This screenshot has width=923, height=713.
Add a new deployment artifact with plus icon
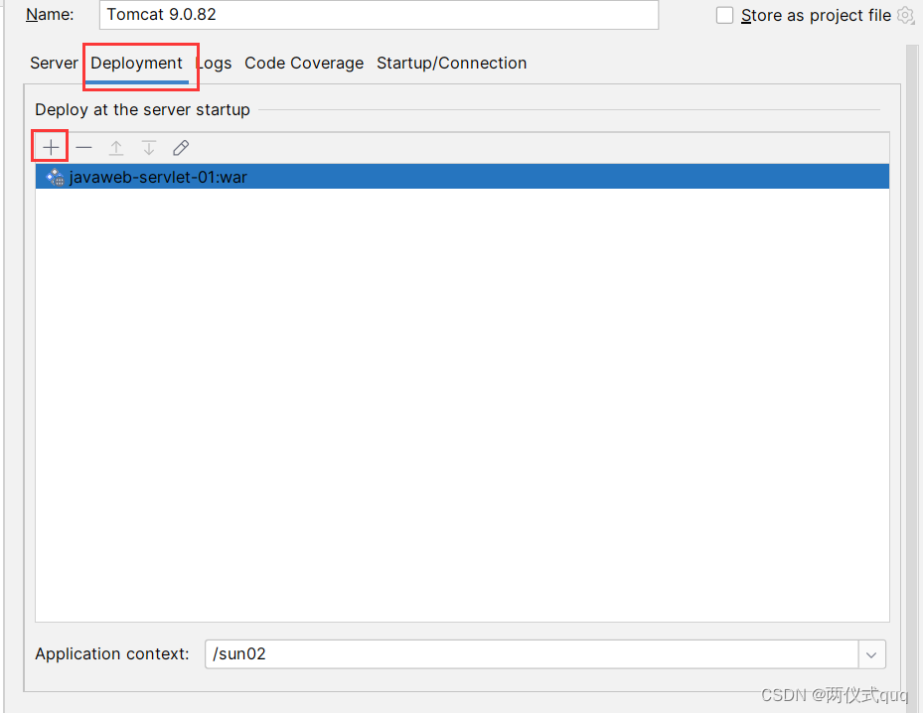[50, 146]
